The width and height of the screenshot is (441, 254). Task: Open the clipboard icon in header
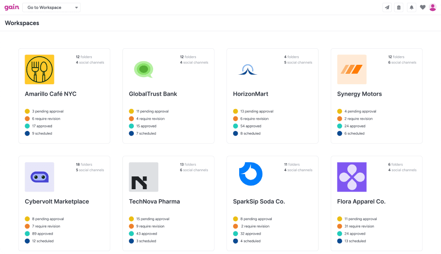(x=399, y=8)
